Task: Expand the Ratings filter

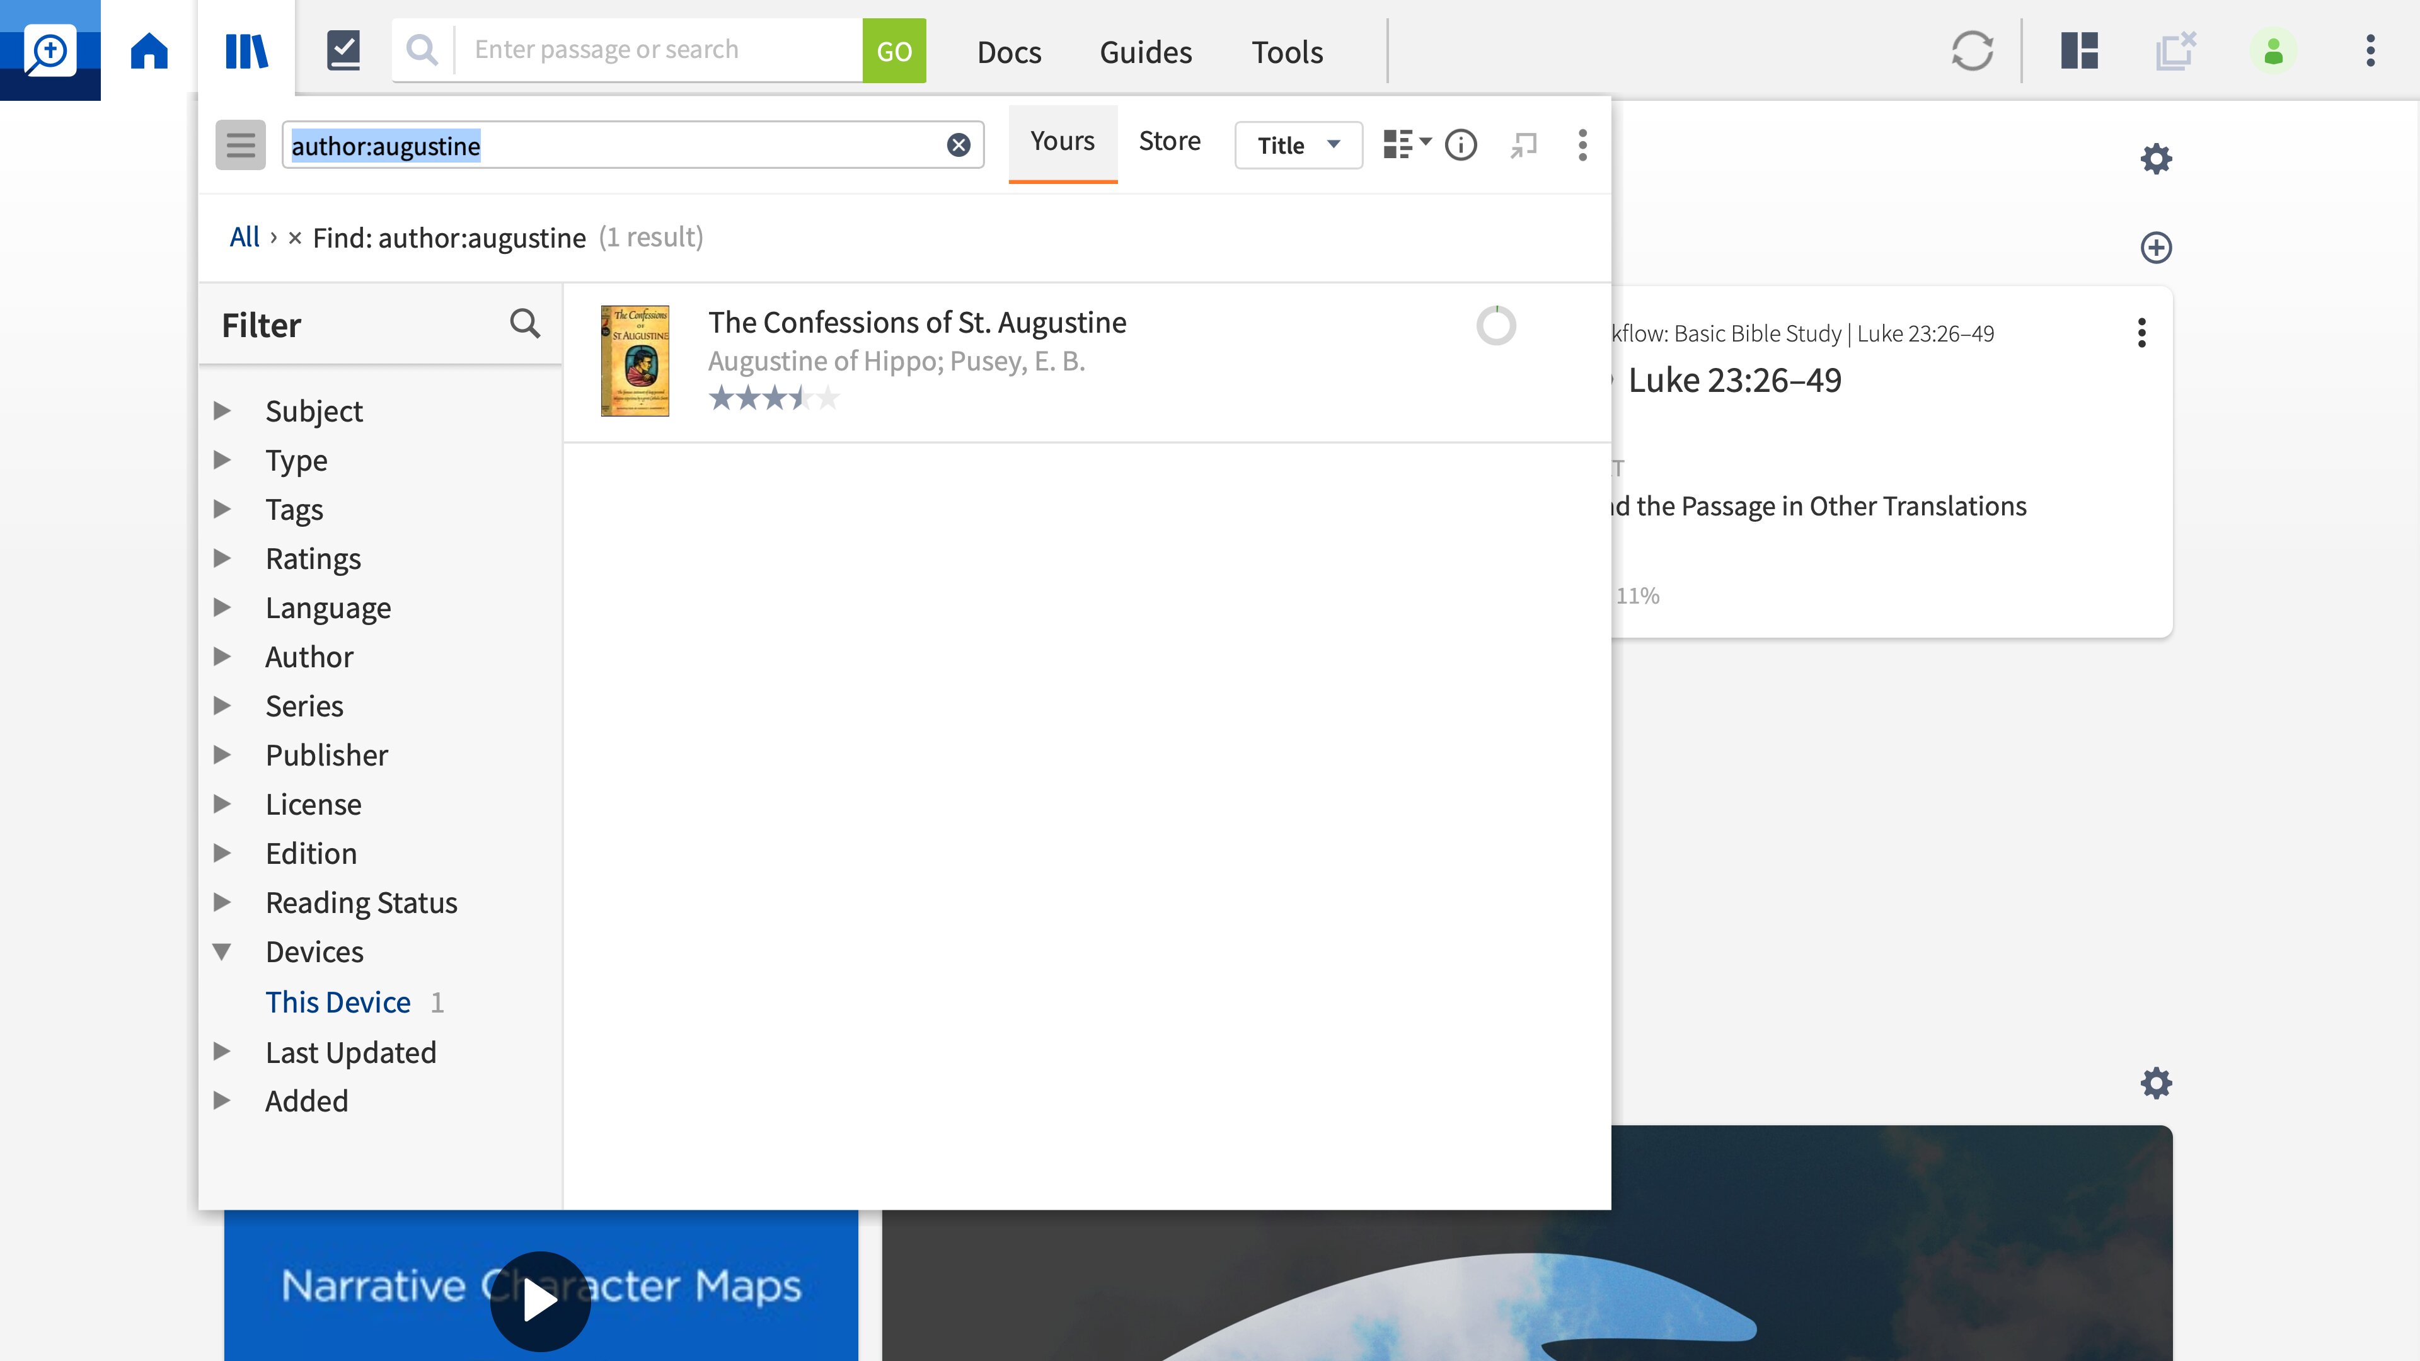Action: (x=222, y=558)
